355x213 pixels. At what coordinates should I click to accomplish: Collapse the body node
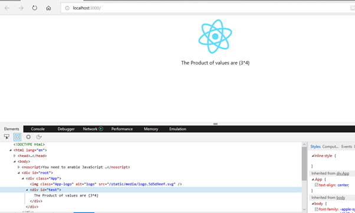[15, 161]
